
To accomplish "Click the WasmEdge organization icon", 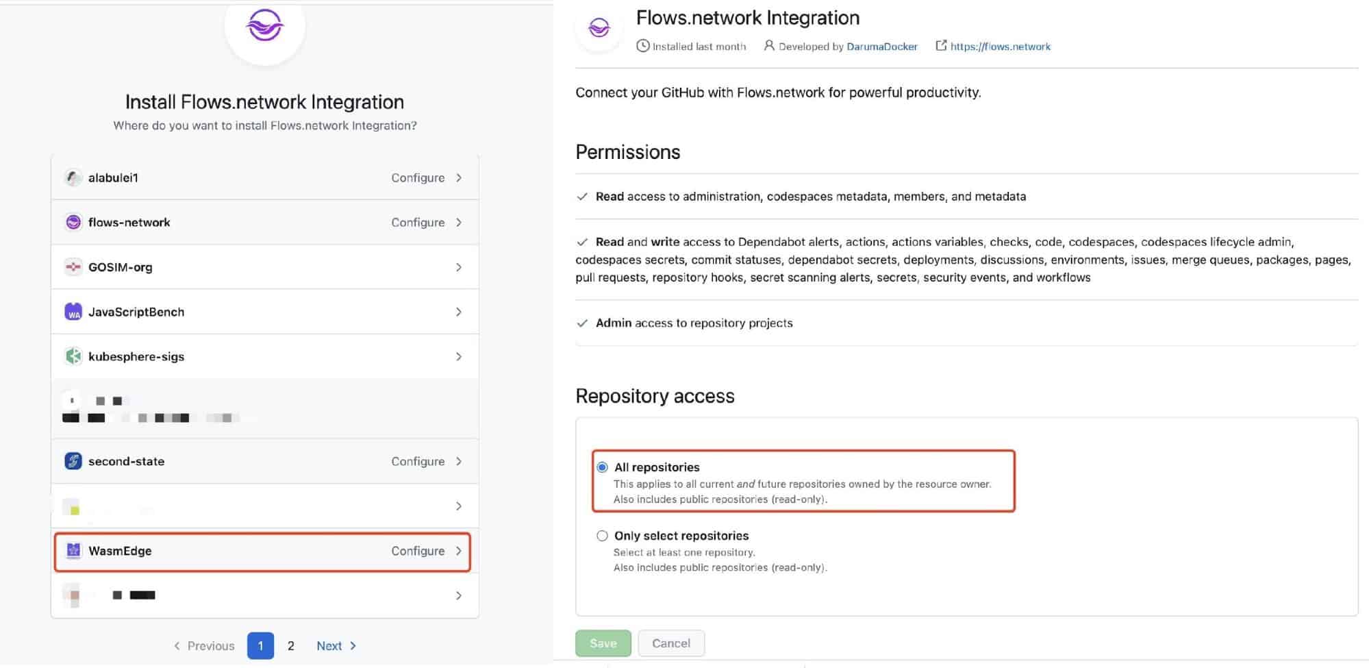I will coord(73,551).
